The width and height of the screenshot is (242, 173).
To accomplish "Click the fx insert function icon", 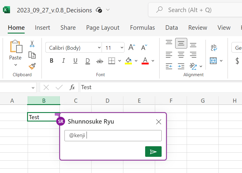I will point(72,87).
